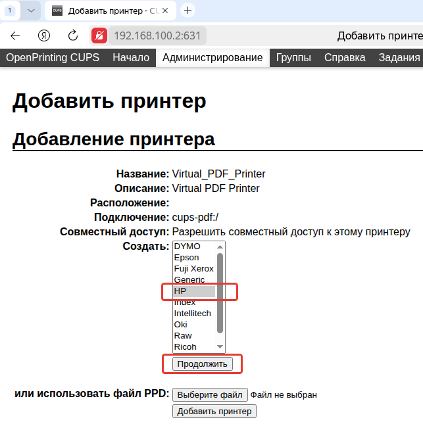Click the Продолжить button
Image resolution: width=423 pixels, height=424 pixels.
pyautogui.click(x=202, y=364)
